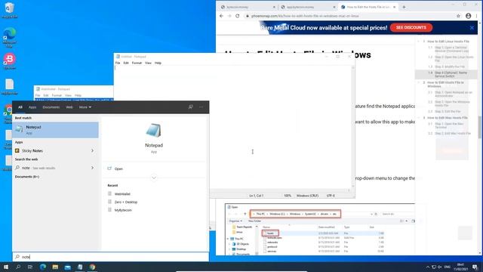Jump to 'How to Edit Mac Hosts File' section
This screenshot has width=483, height=272.
coord(448,118)
